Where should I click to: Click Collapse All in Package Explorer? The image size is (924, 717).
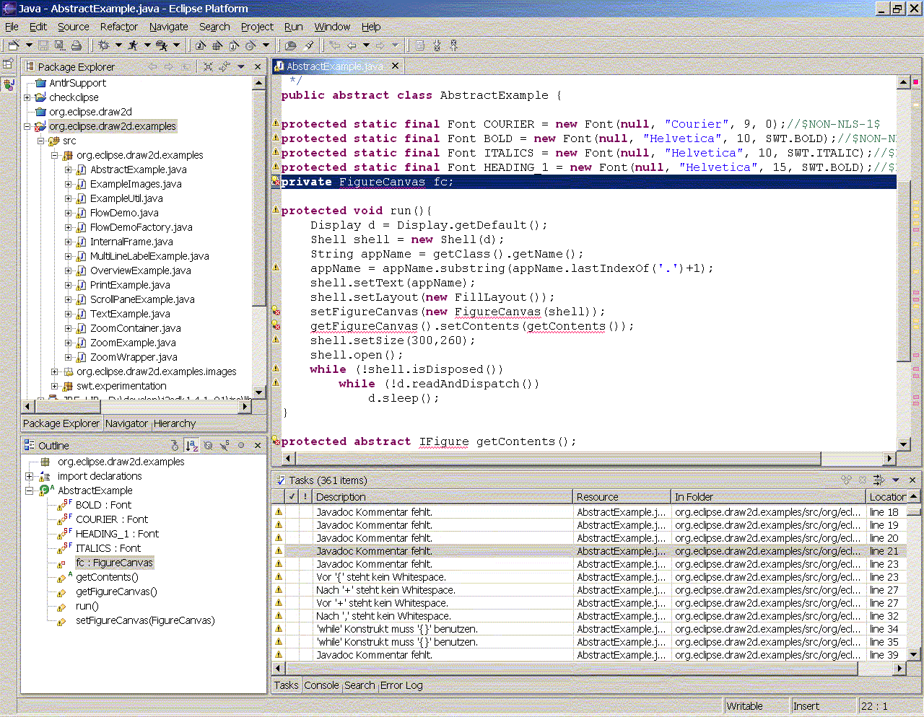click(x=208, y=66)
